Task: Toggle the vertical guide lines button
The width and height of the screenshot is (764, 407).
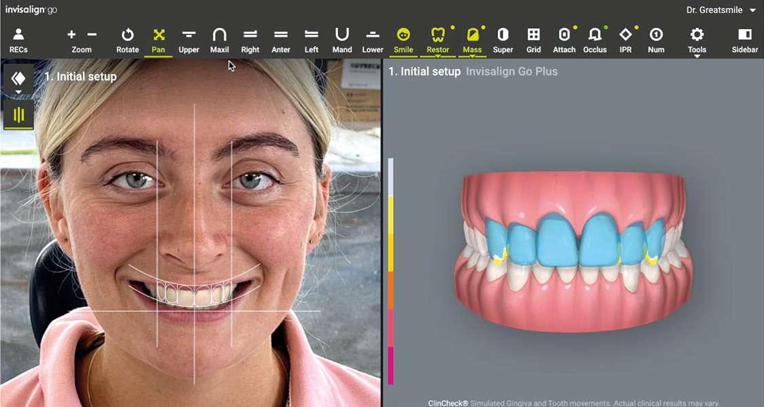Action: 18,115
